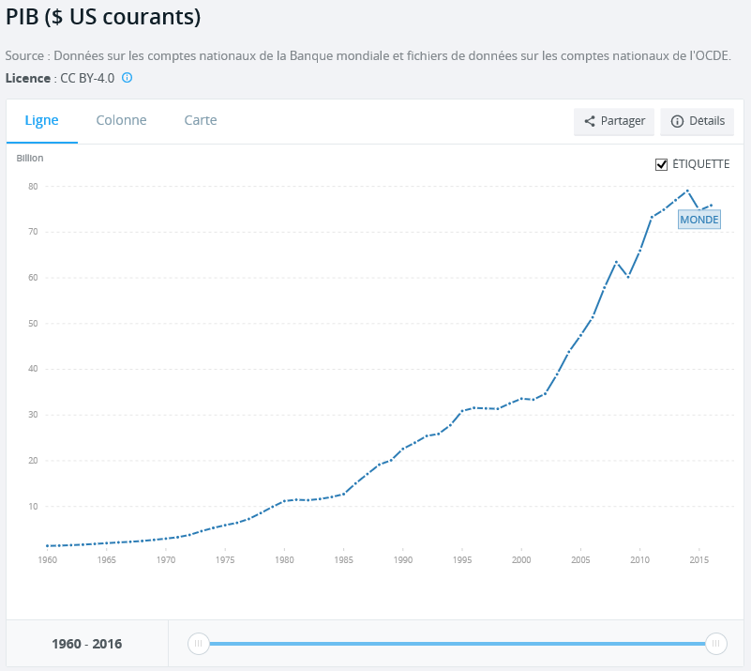Click the 2000 label on the x-axis

tap(521, 560)
